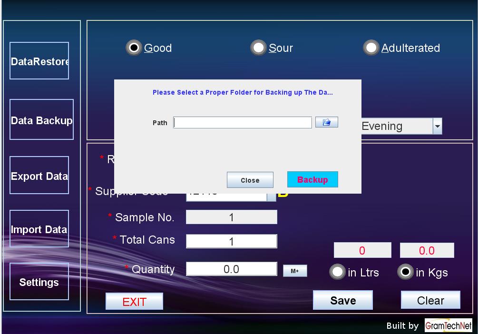Switch the quantity unit to Ltrs
This screenshot has width=478, height=334.
[338, 272]
